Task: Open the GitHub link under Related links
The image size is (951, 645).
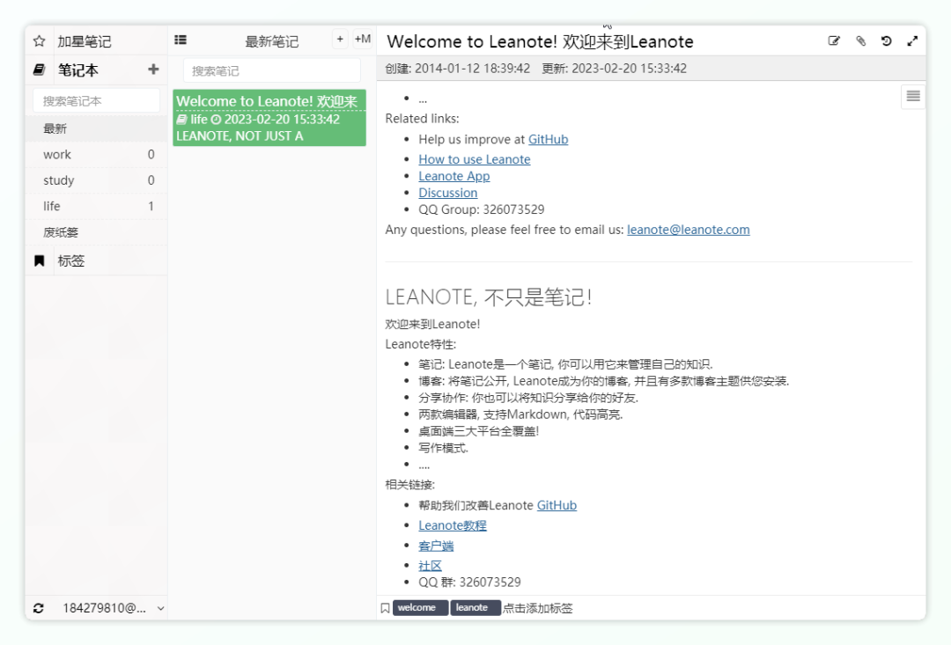Action: 549,139
